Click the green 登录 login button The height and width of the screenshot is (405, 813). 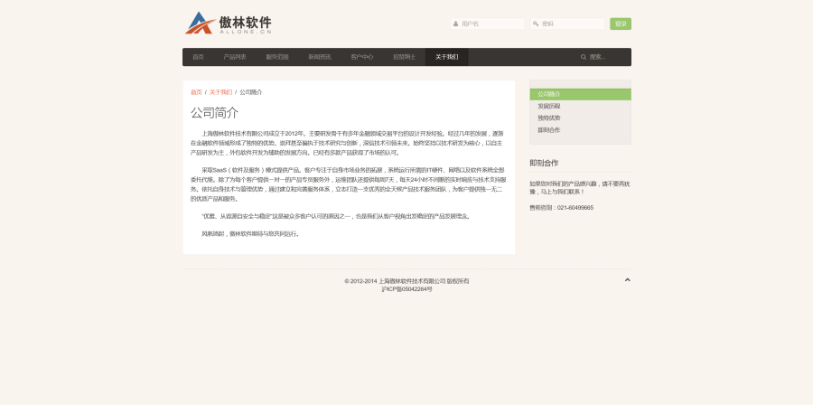pos(621,24)
